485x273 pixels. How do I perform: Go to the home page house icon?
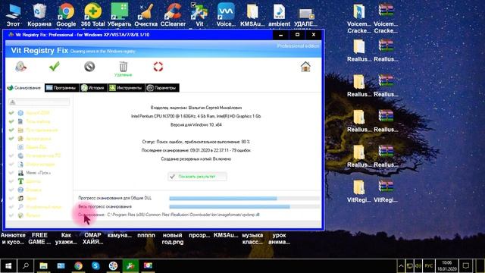(x=305, y=67)
